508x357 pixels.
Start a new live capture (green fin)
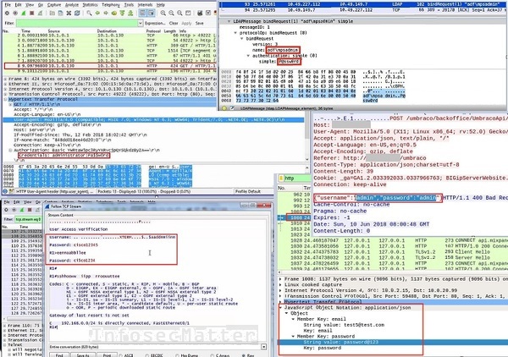[24, 13]
